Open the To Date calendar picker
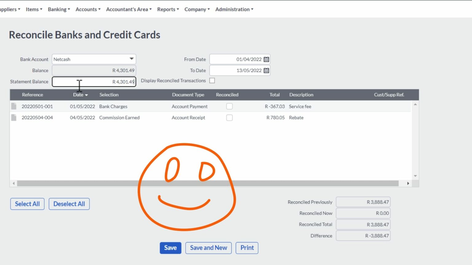472x265 pixels. 266,70
